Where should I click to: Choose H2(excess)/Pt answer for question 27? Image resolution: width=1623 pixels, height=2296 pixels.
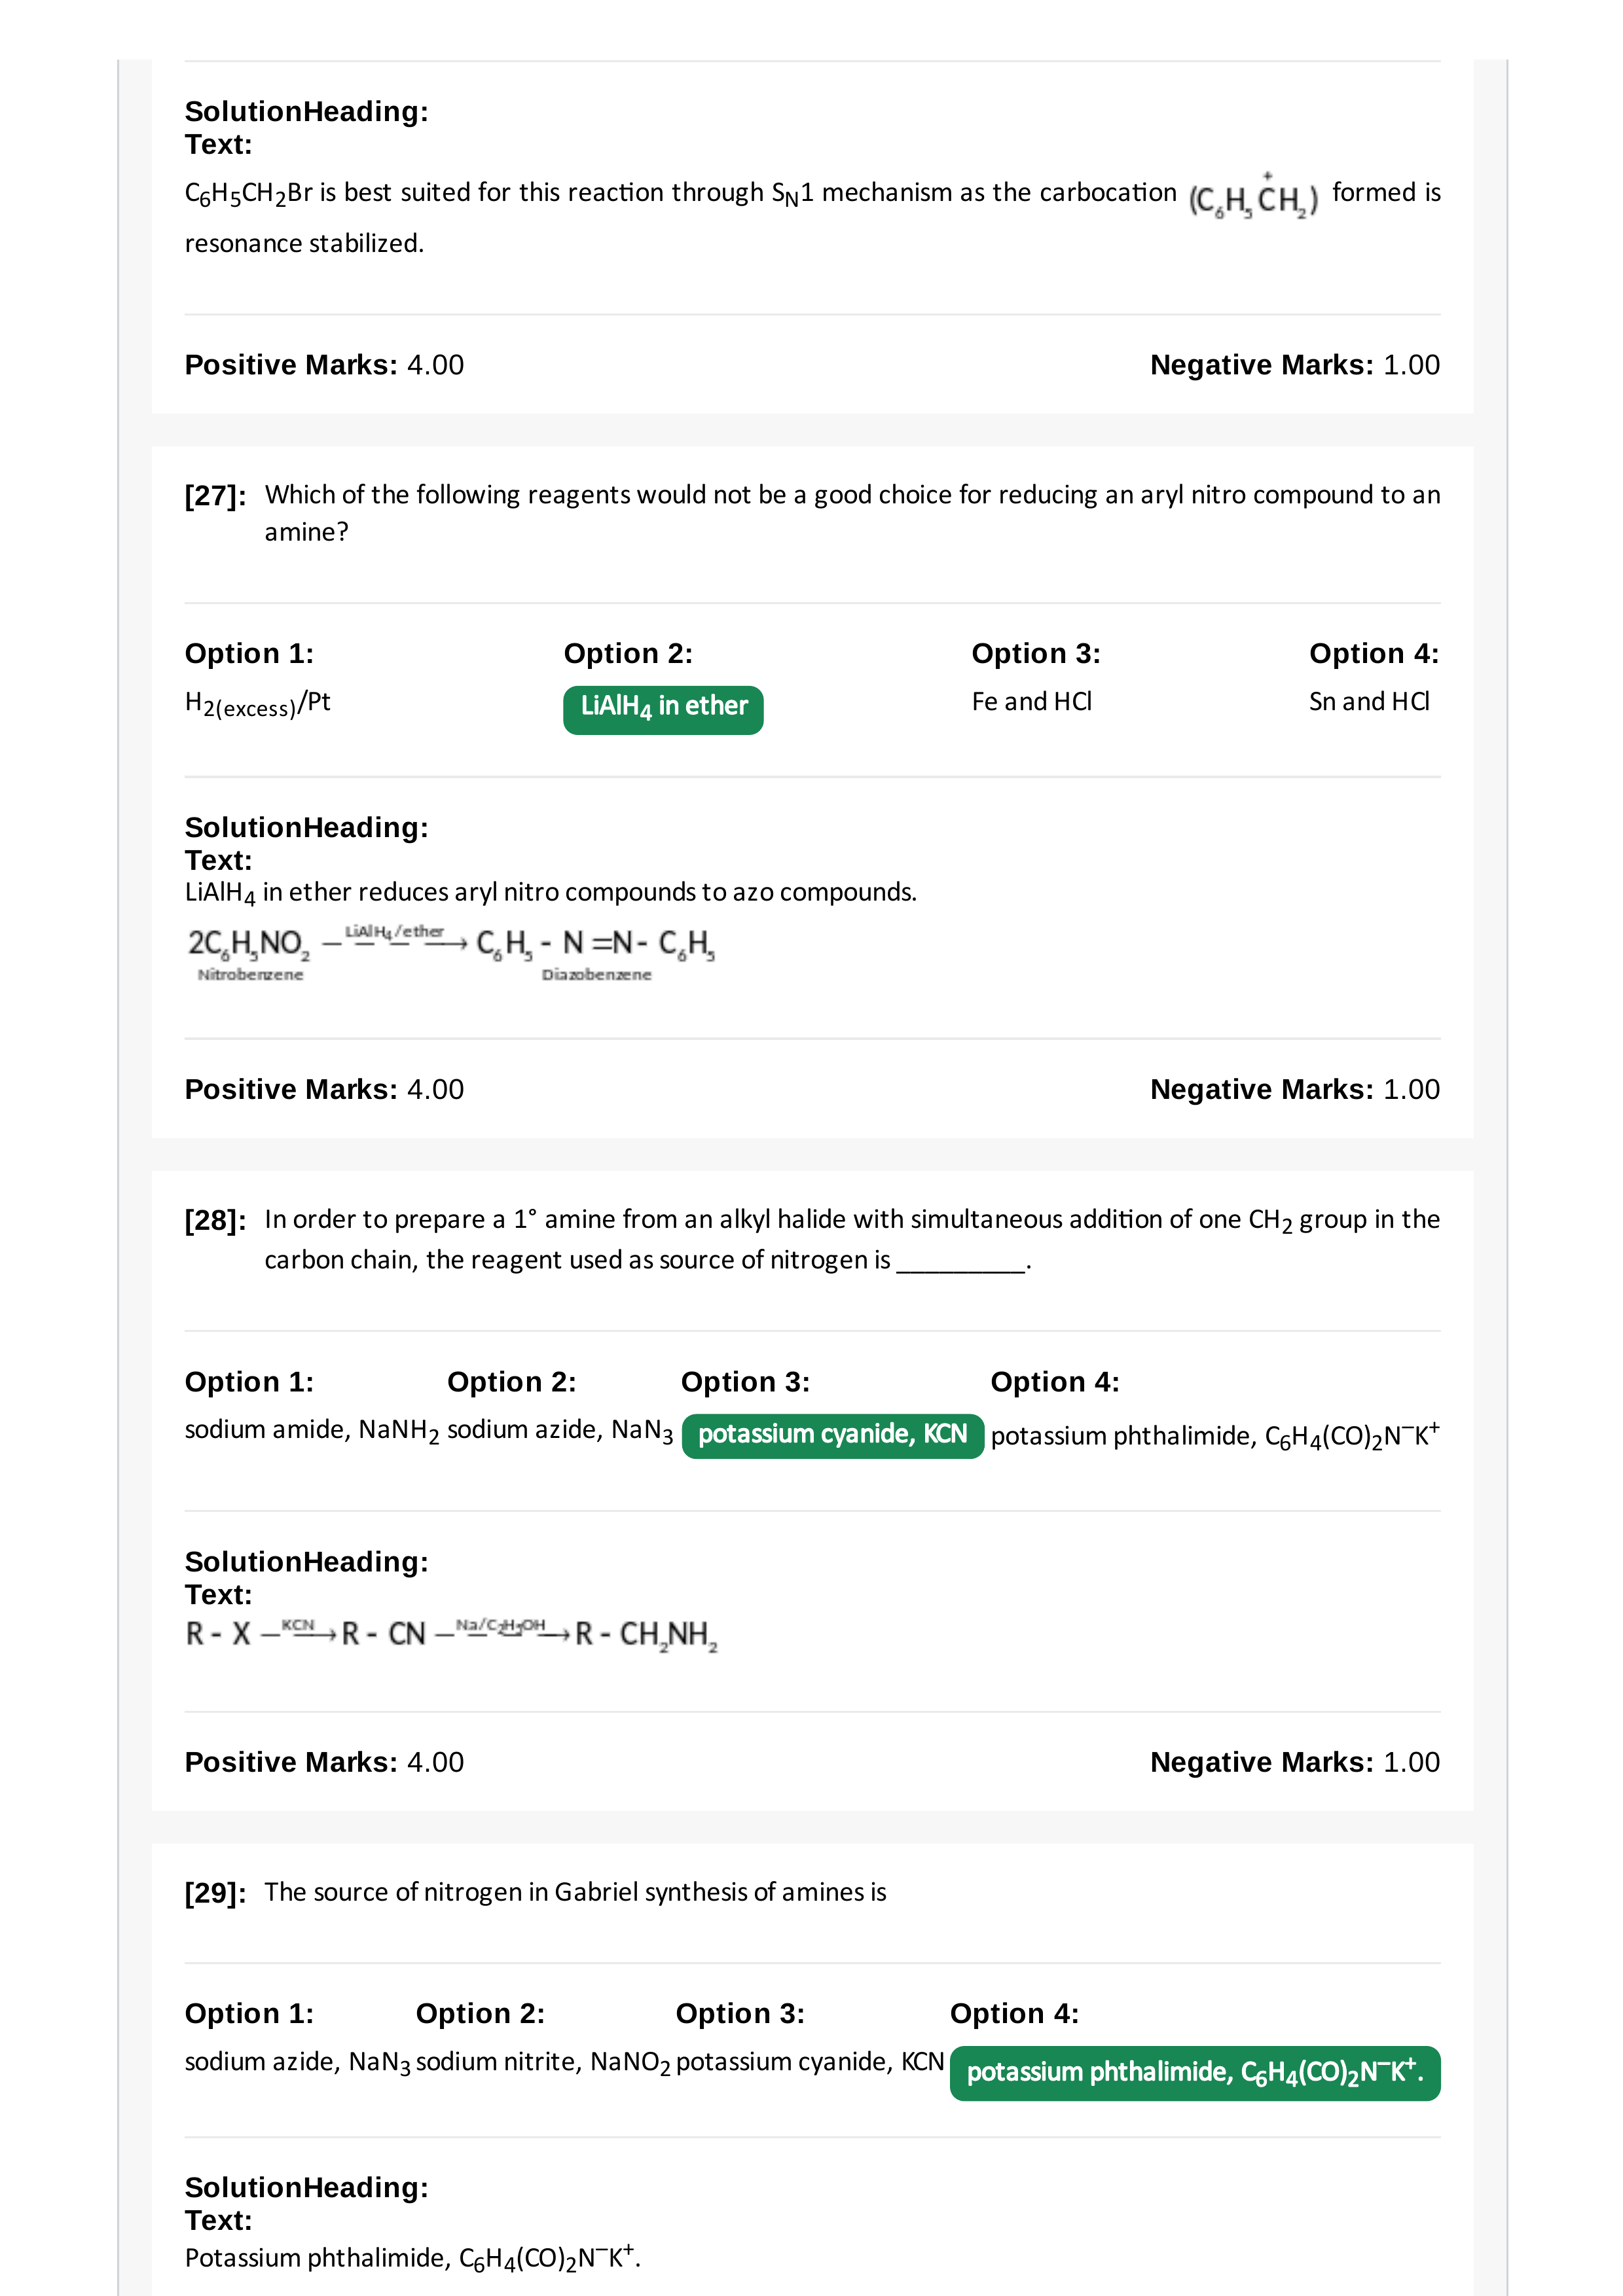coord(257,704)
